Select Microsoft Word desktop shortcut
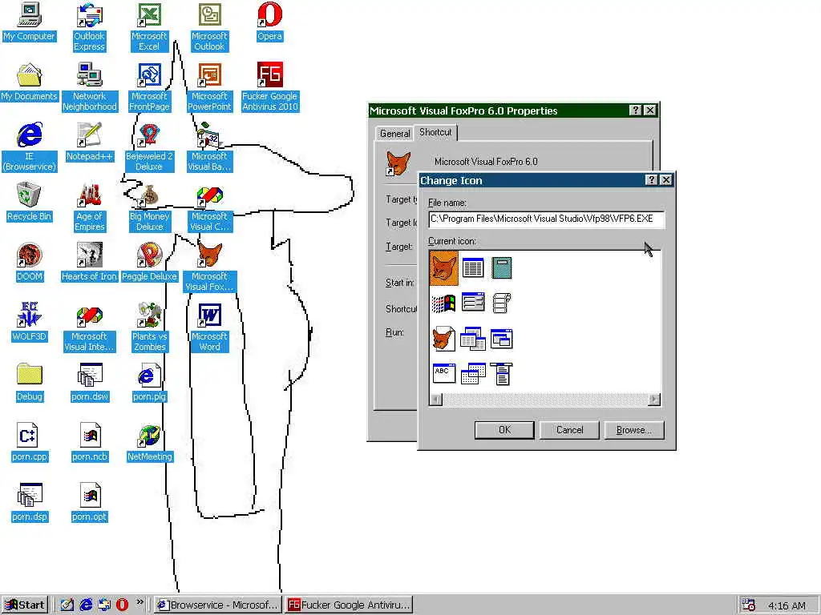 [209, 328]
